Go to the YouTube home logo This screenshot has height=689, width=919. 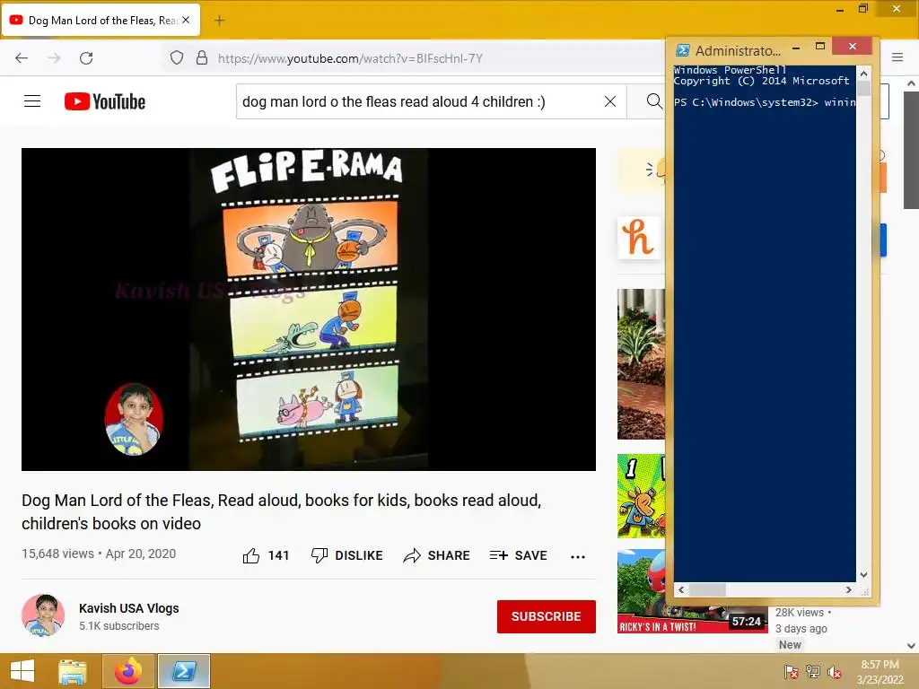pos(105,101)
